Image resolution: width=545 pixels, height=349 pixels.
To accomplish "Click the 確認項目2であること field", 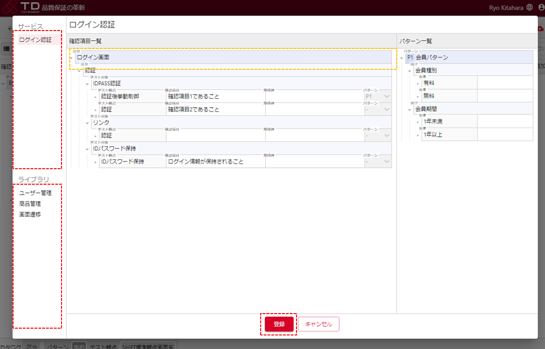I will pyautogui.click(x=216, y=110).
